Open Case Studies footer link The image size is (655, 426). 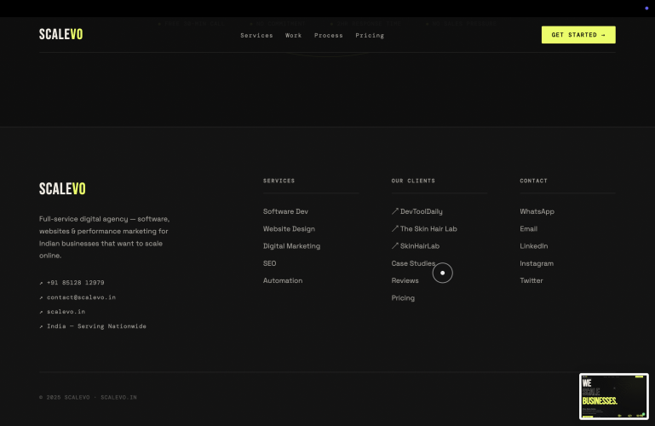click(413, 263)
